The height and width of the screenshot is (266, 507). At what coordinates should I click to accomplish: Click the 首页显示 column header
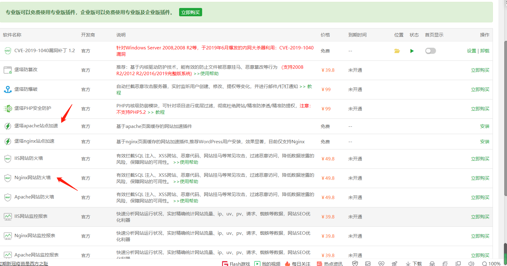click(434, 35)
